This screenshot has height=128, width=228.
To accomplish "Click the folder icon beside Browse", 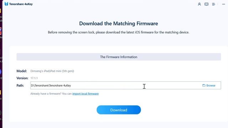I will [x=204, y=85].
